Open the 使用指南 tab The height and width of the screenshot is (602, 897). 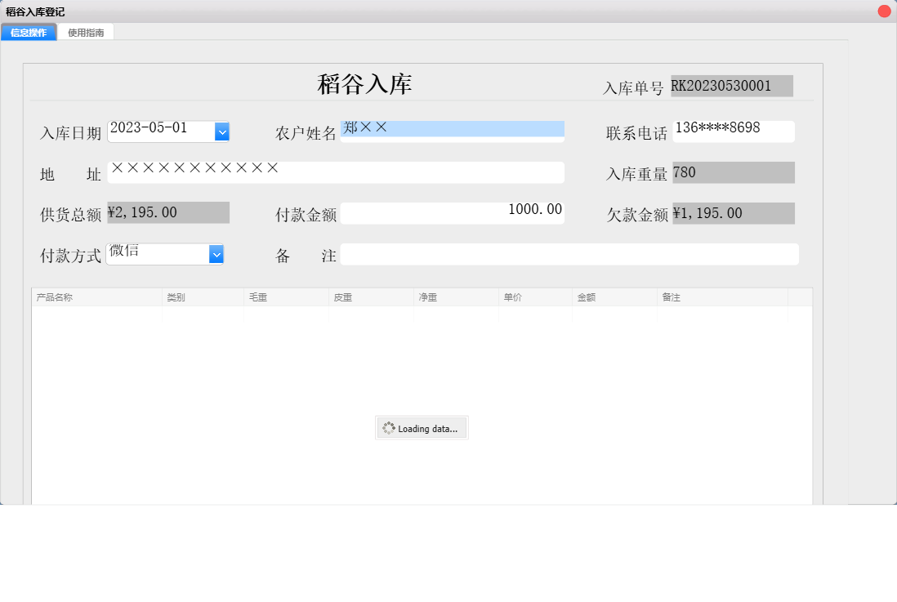[x=86, y=33]
